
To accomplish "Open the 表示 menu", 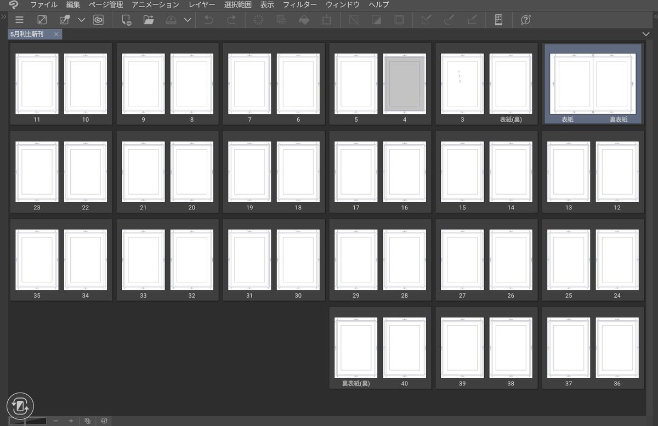I will tap(267, 4).
